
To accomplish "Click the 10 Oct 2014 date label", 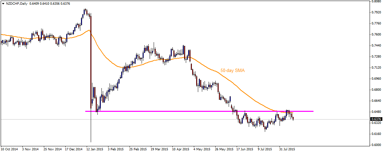I will point(9,149).
